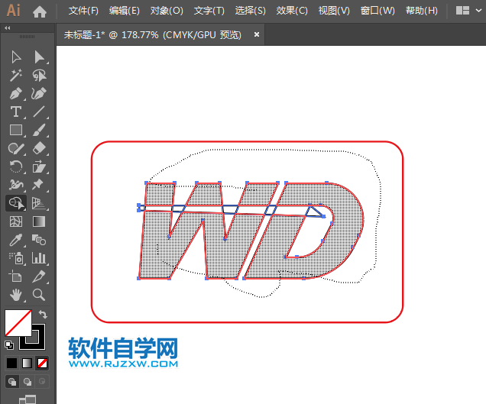Activate the Warp (Width) tool
The image size is (486, 404).
(16, 185)
